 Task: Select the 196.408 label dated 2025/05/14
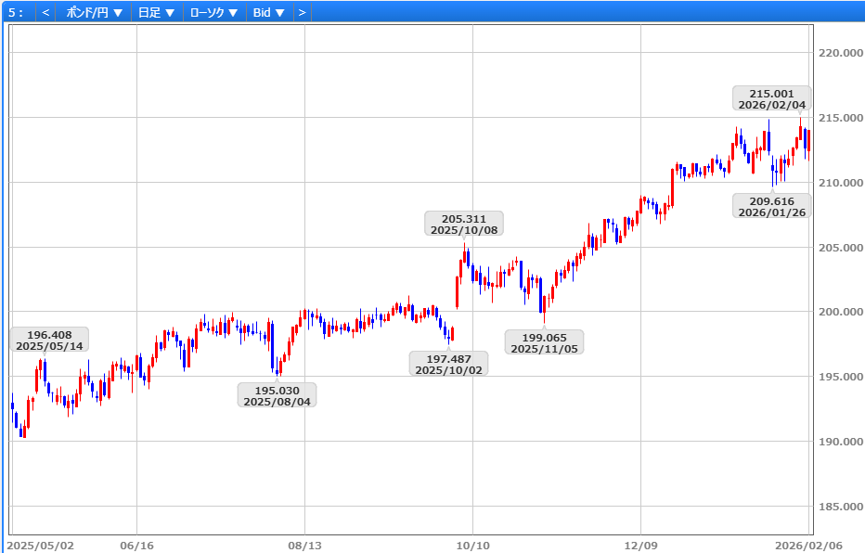point(49,340)
